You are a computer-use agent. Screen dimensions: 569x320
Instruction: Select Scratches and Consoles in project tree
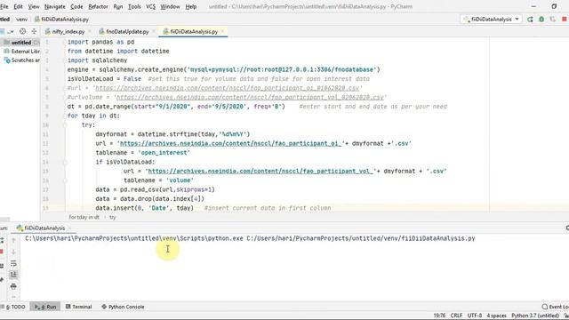22,60
